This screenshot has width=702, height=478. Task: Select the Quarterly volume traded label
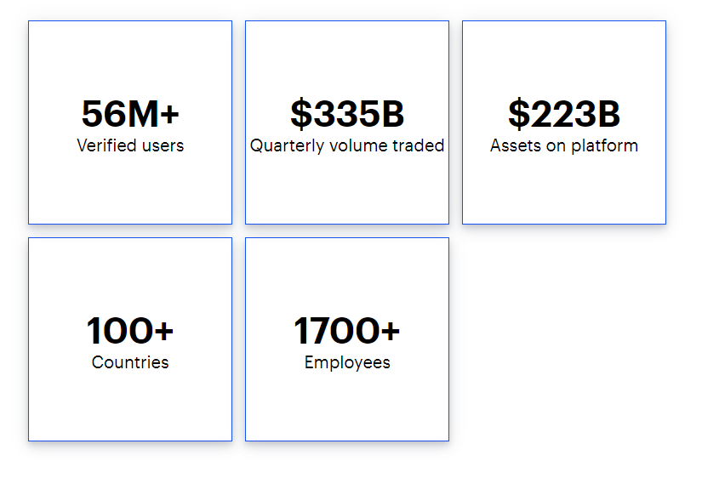[x=347, y=145]
